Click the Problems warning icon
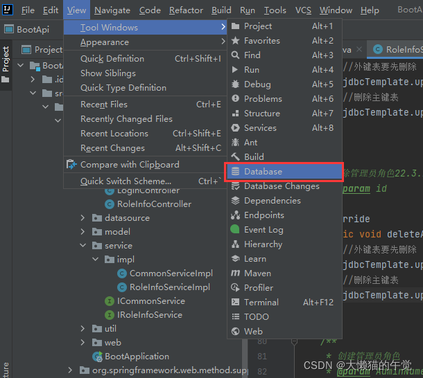The image size is (423, 378). (x=235, y=98)
